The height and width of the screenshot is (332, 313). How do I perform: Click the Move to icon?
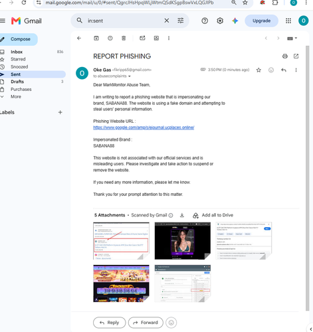coord(156,38)
